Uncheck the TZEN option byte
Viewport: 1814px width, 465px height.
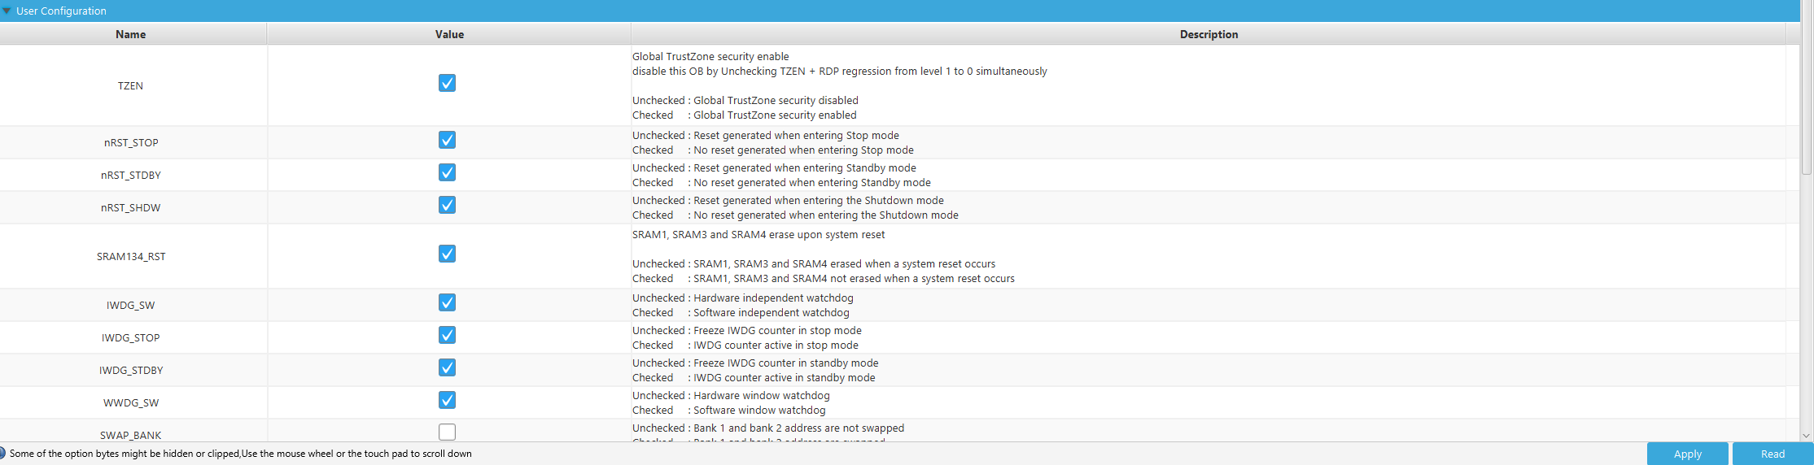tap(447, 83)
